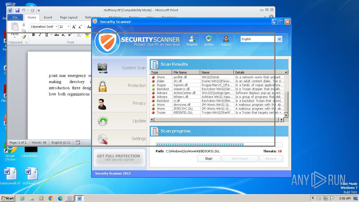Viewport: 359px width, 202px height.
Task: Open the Liberation Serif font dropdown
Action: [x=56, y=27]
